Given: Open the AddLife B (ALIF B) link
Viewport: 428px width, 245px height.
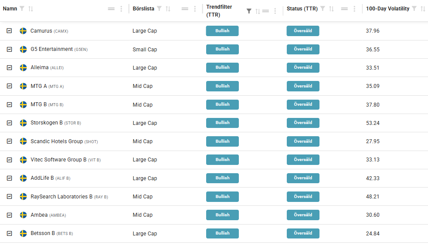Looking at the screenshot, I should pos(51,178).
